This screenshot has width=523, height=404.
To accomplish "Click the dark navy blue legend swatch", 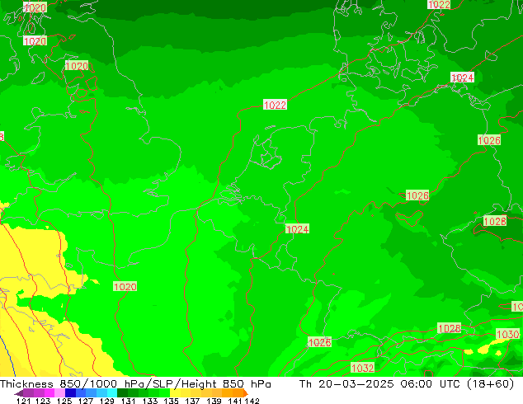I will pyautogui.click(x=70, y=393).
